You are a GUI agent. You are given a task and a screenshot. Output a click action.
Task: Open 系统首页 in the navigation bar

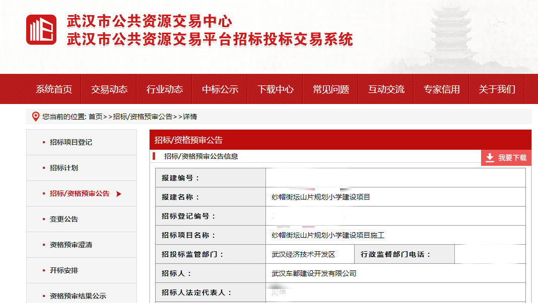point(54,89)
